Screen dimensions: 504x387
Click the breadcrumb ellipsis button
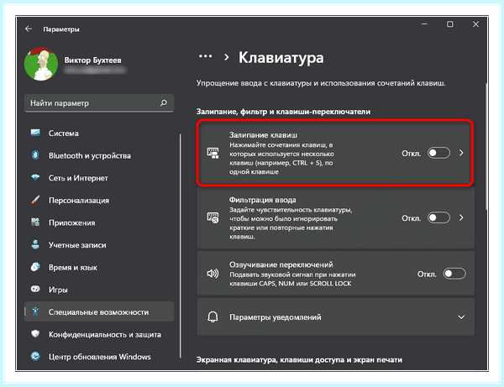[206, 56]
